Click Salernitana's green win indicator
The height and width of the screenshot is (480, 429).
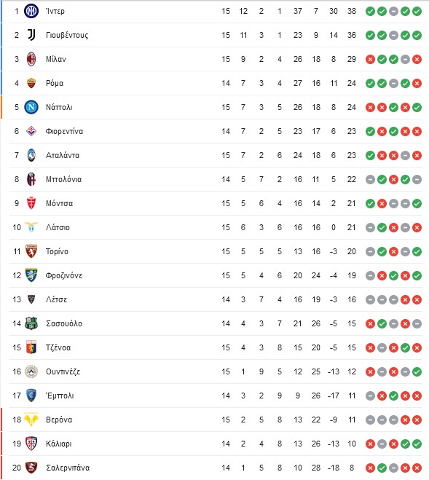pos(382,468)
